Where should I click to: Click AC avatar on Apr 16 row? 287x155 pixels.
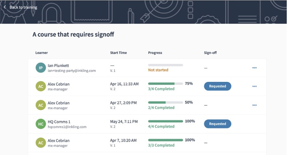pos(40,86)
